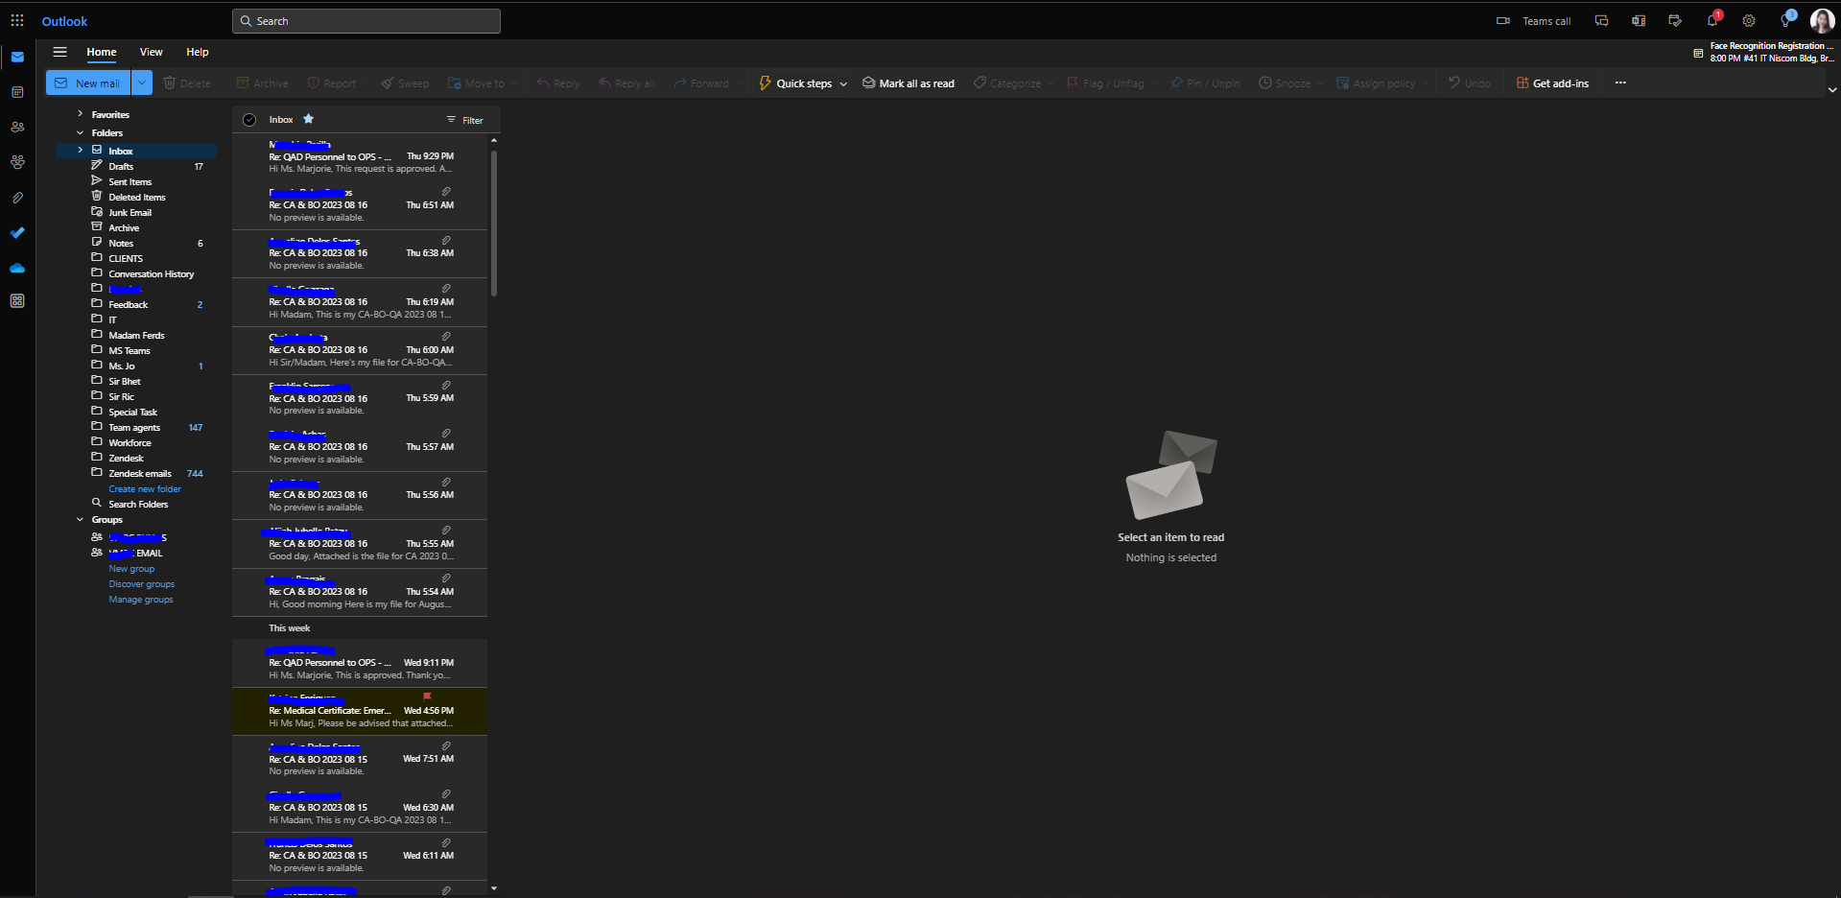Tick the select-all circle beside Inbox
The width and height of the screenshot is (1841, 898).
coord(249,120)
